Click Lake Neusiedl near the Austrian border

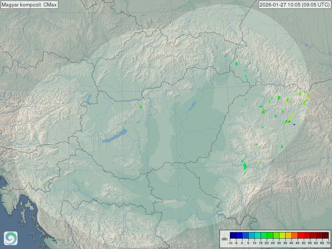coord(89,97)
